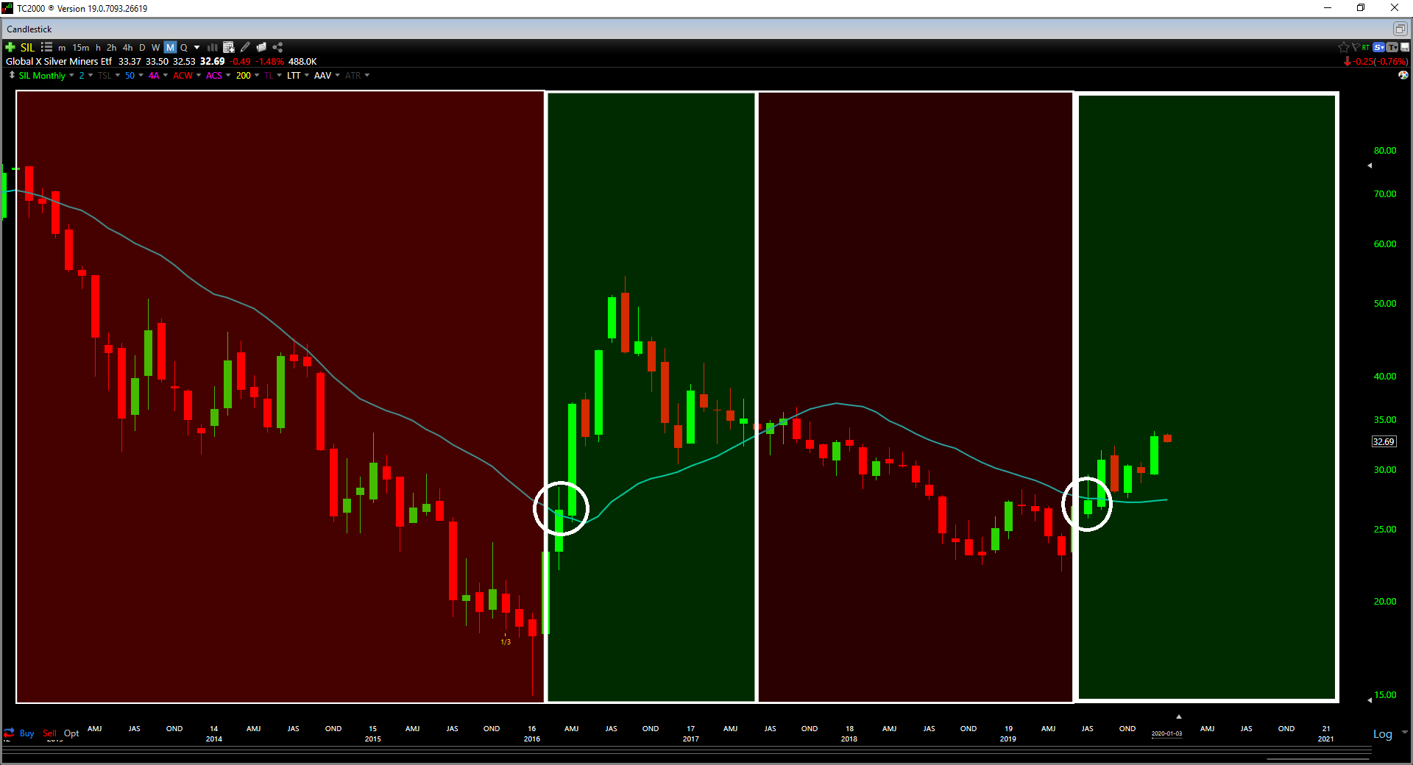Screen dimensions: 1413x765
Task: Select the Monthly (M) time frame
Action: [170, 47]
